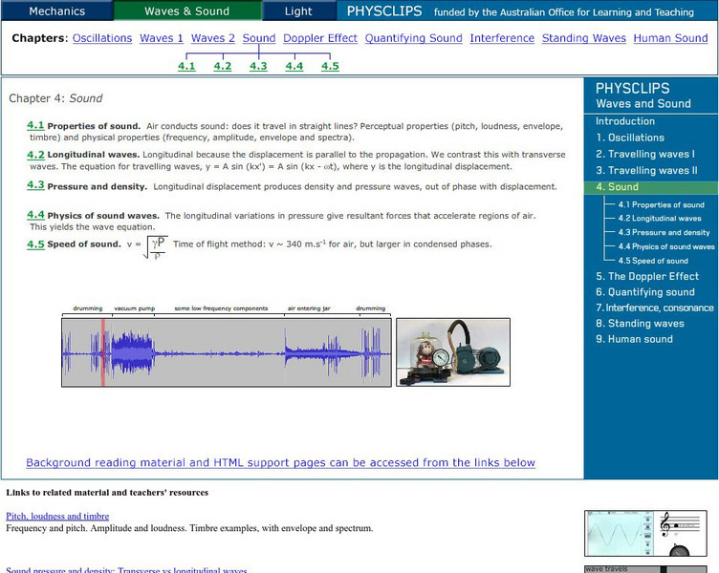Select 4.3 Pressure and density sidebar item
The image size is (719, 573).
(x=664, y=233)
